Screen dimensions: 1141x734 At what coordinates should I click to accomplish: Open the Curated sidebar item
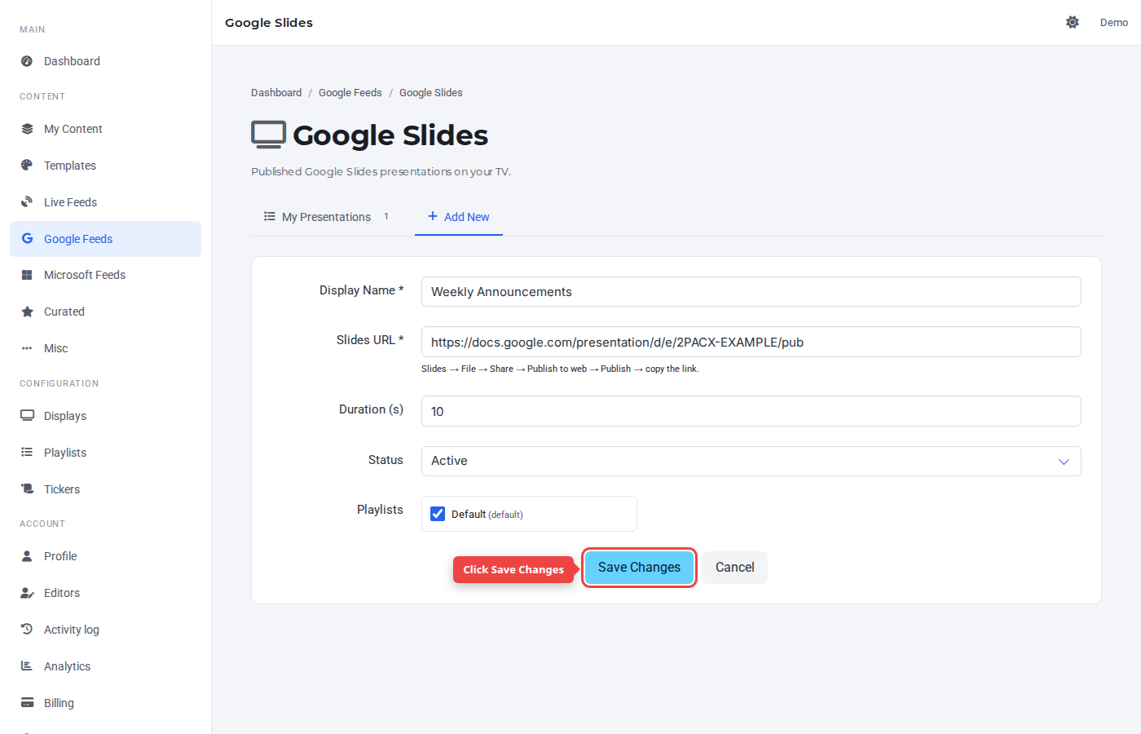105,312
